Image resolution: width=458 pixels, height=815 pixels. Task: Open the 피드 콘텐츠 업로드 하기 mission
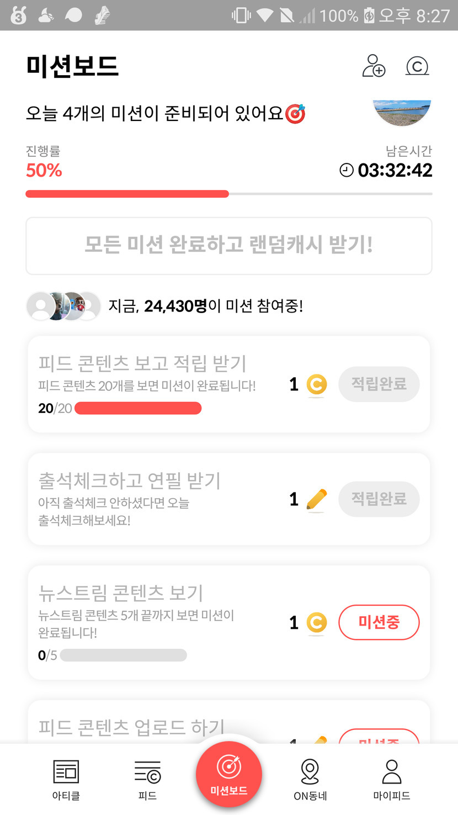tap(131, 727)
